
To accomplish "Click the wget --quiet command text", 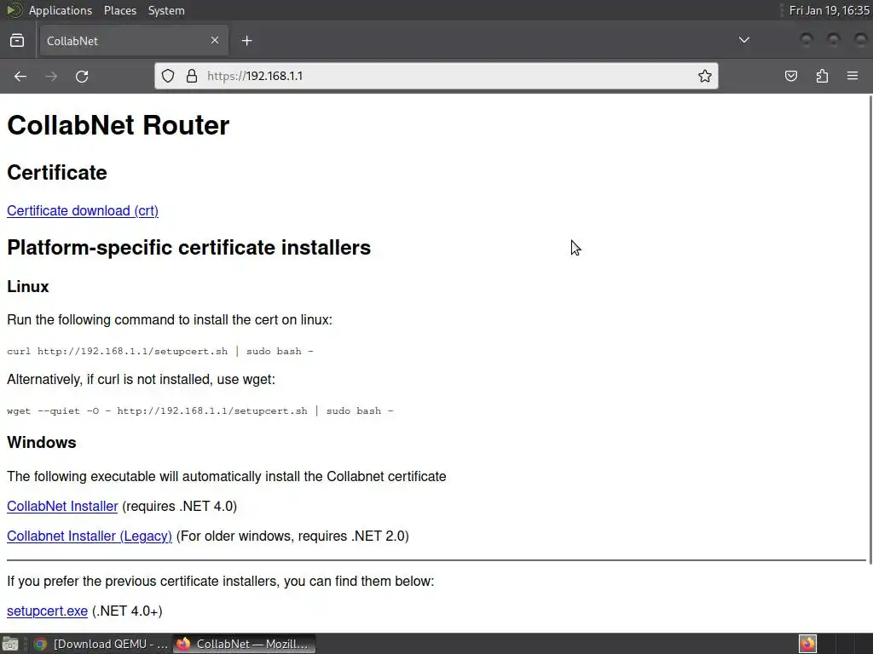I will [x=199, y=411].
